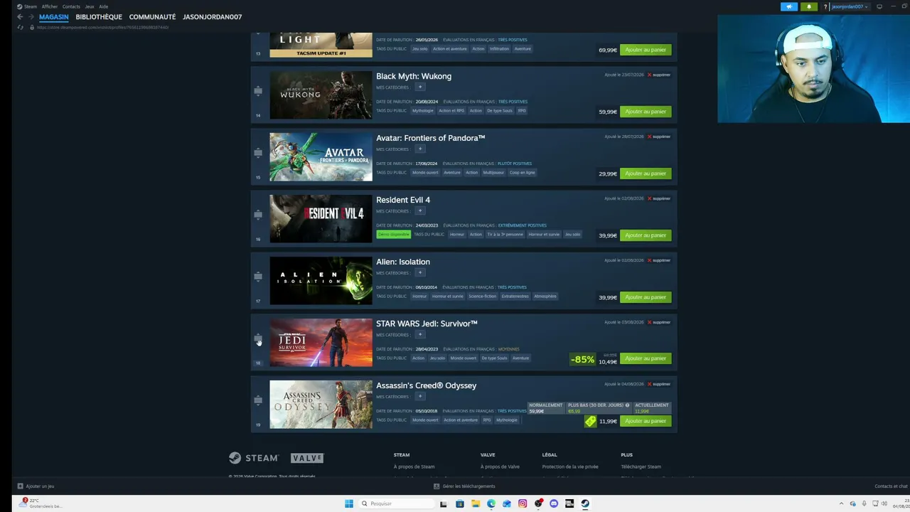Viewport: 910px width, 512px height.
Task: Click the drag handle for Black Myth: Wukong
Action: click(257, 91)
